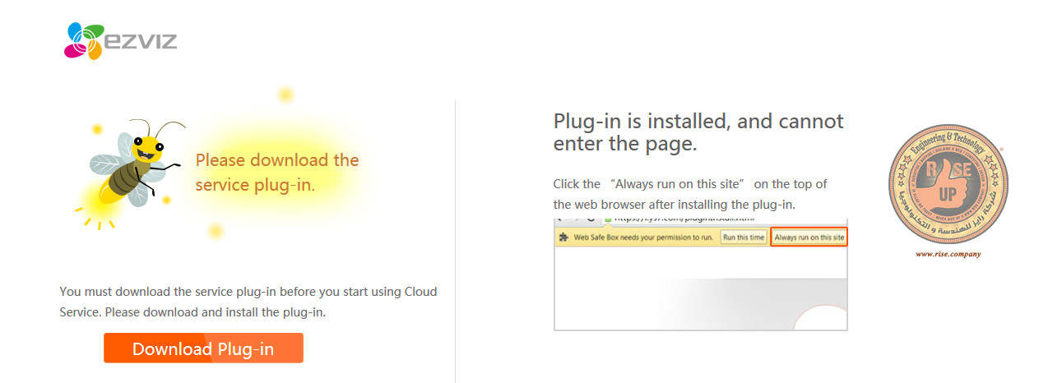Screen dimensions: 1062x383
Task: Click the colorful petal emblem beside EZVIZ text
Action: point(83,41)
